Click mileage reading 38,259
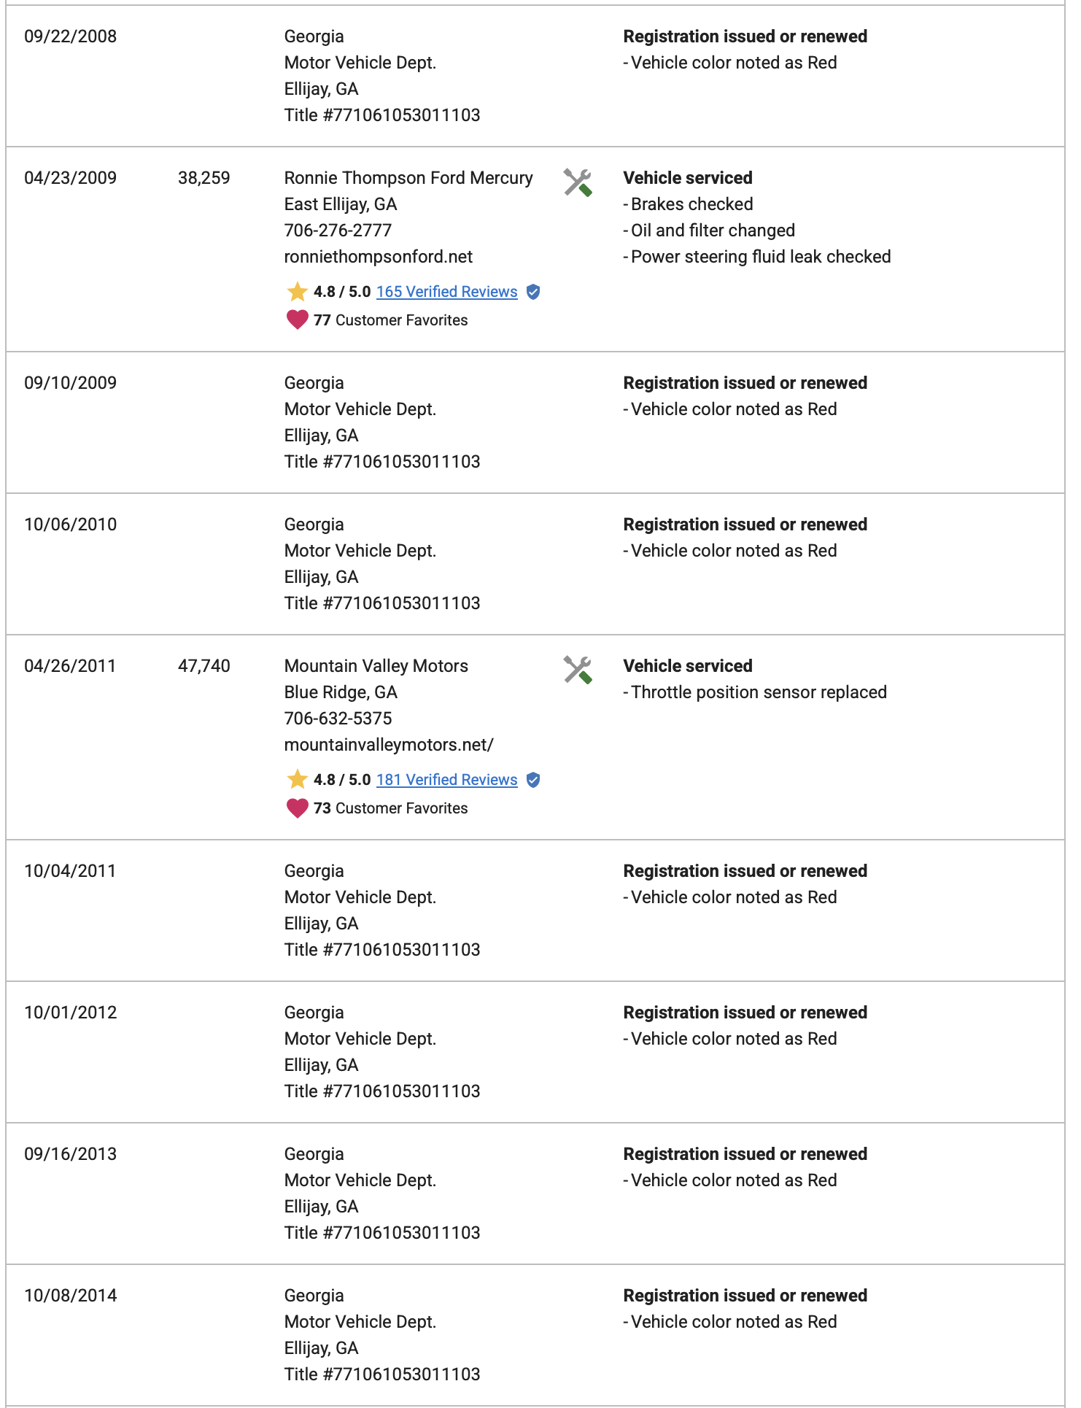 tap(204, 178)
